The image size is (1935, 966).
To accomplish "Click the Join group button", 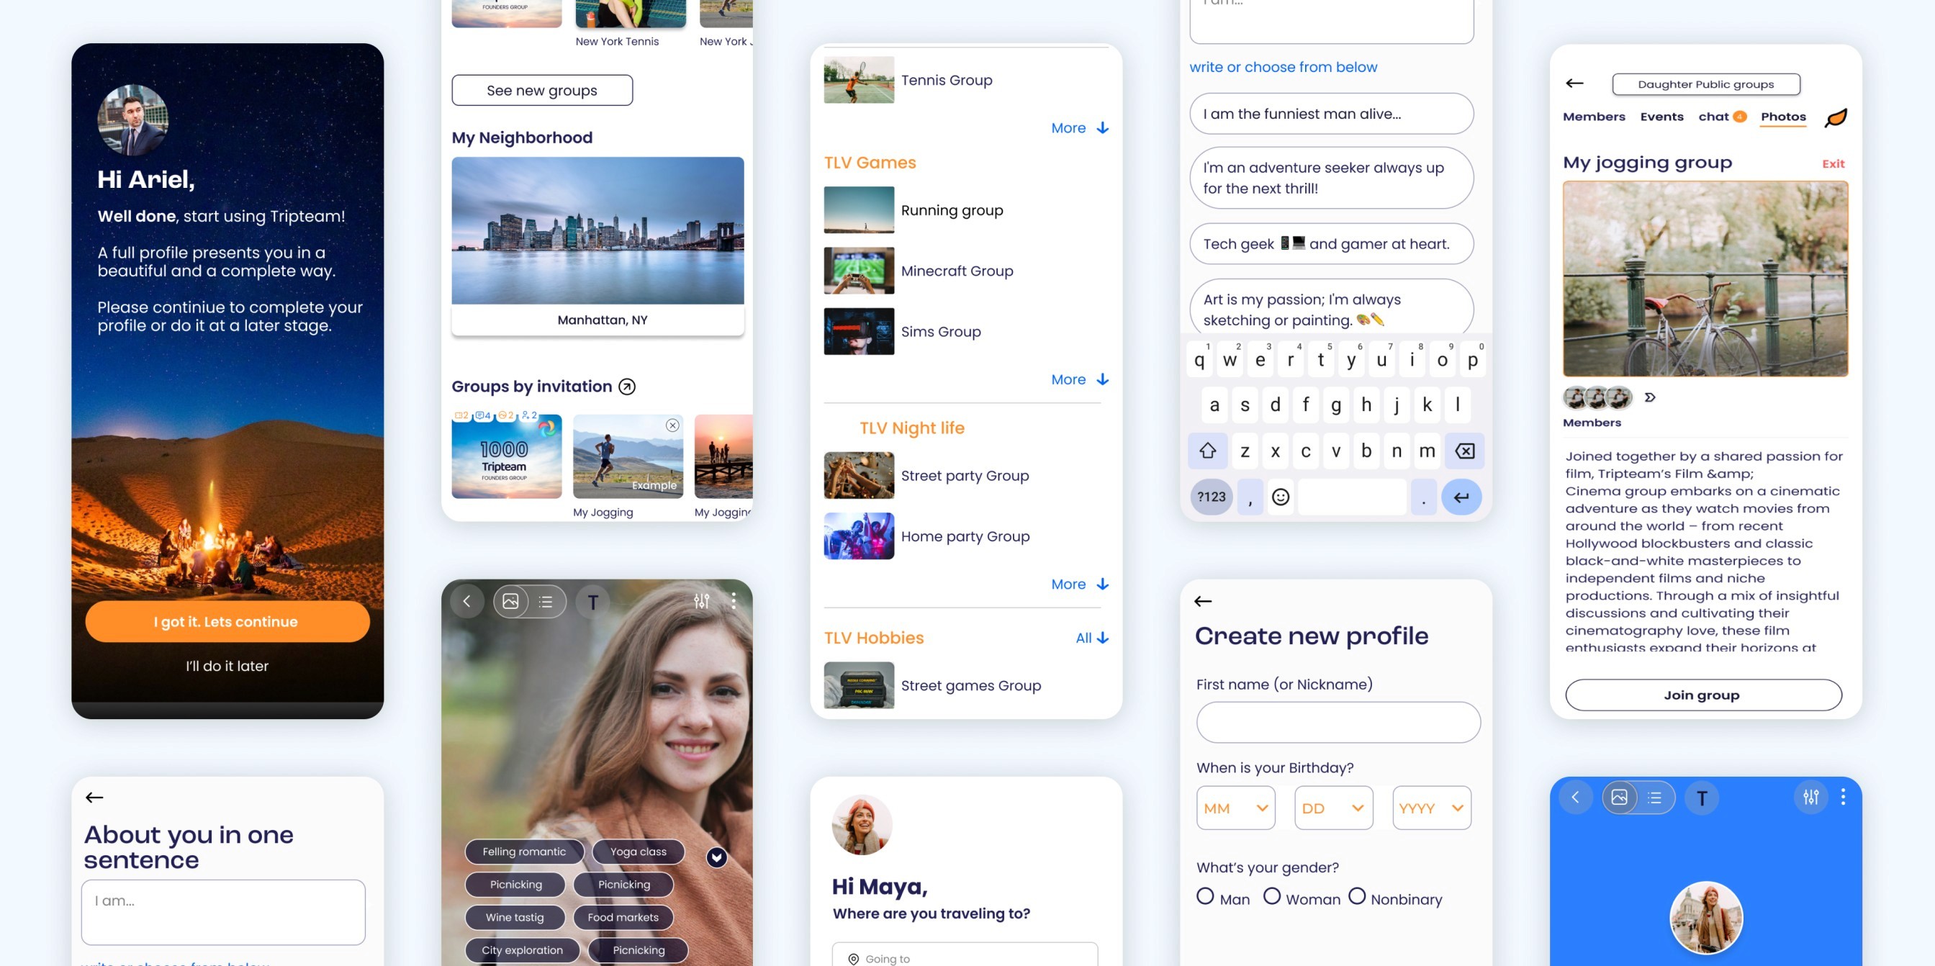I will click(x=1703, y=695).
